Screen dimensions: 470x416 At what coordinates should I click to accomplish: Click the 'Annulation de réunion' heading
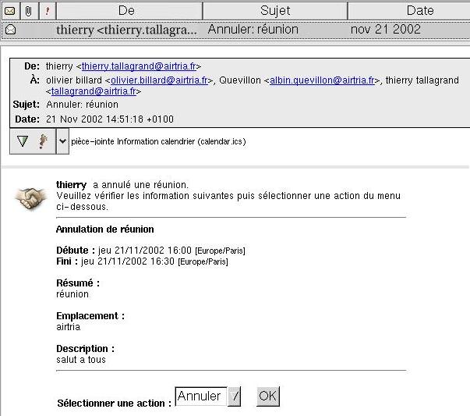pos(105,229)
